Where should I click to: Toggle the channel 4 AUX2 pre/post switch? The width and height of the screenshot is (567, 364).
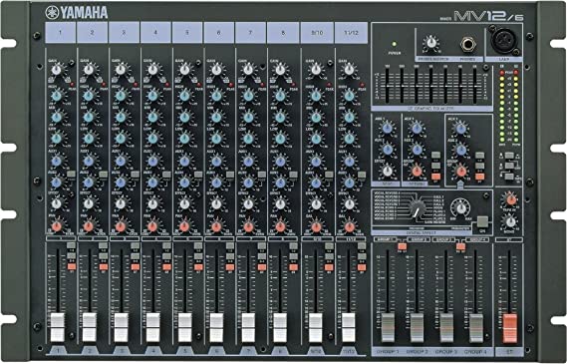(x=166, y=175)
